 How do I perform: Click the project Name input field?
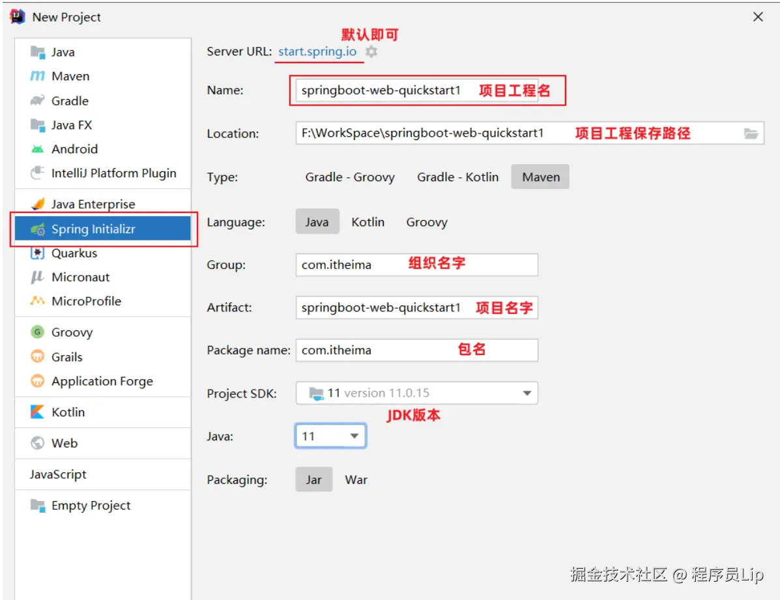[417, 90]
